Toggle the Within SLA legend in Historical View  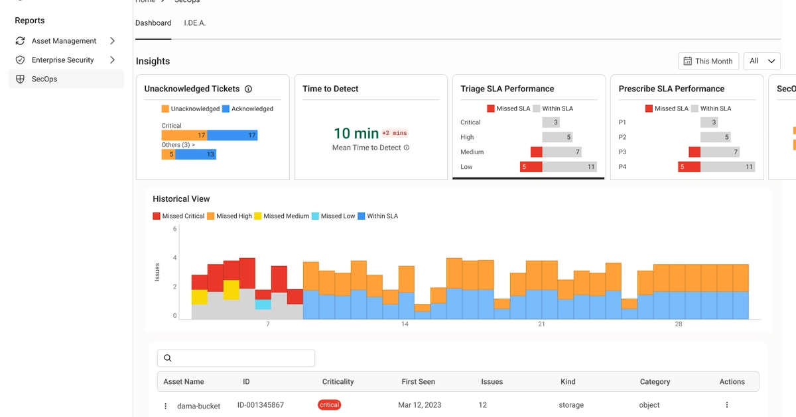[x=377, y=216]
